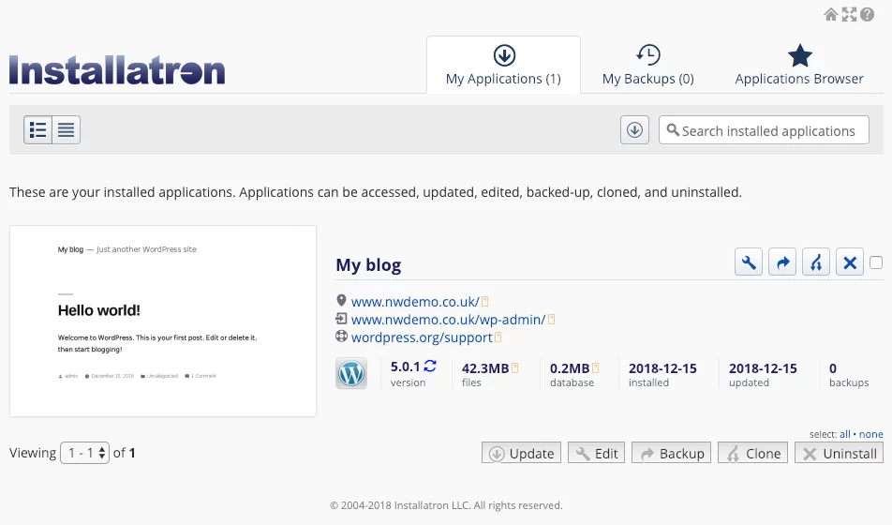
Task: Switch to detailed list view icon
Action: (x=38, y=129)
